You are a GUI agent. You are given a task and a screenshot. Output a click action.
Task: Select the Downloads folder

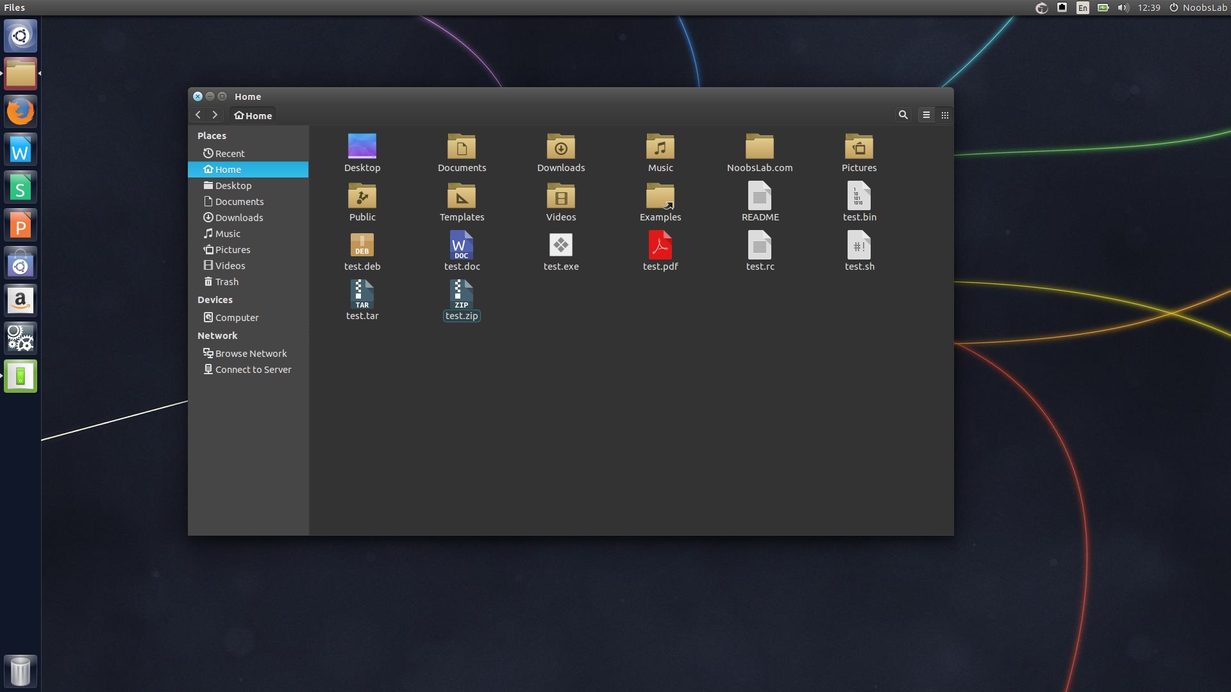[x=562, y=152]
